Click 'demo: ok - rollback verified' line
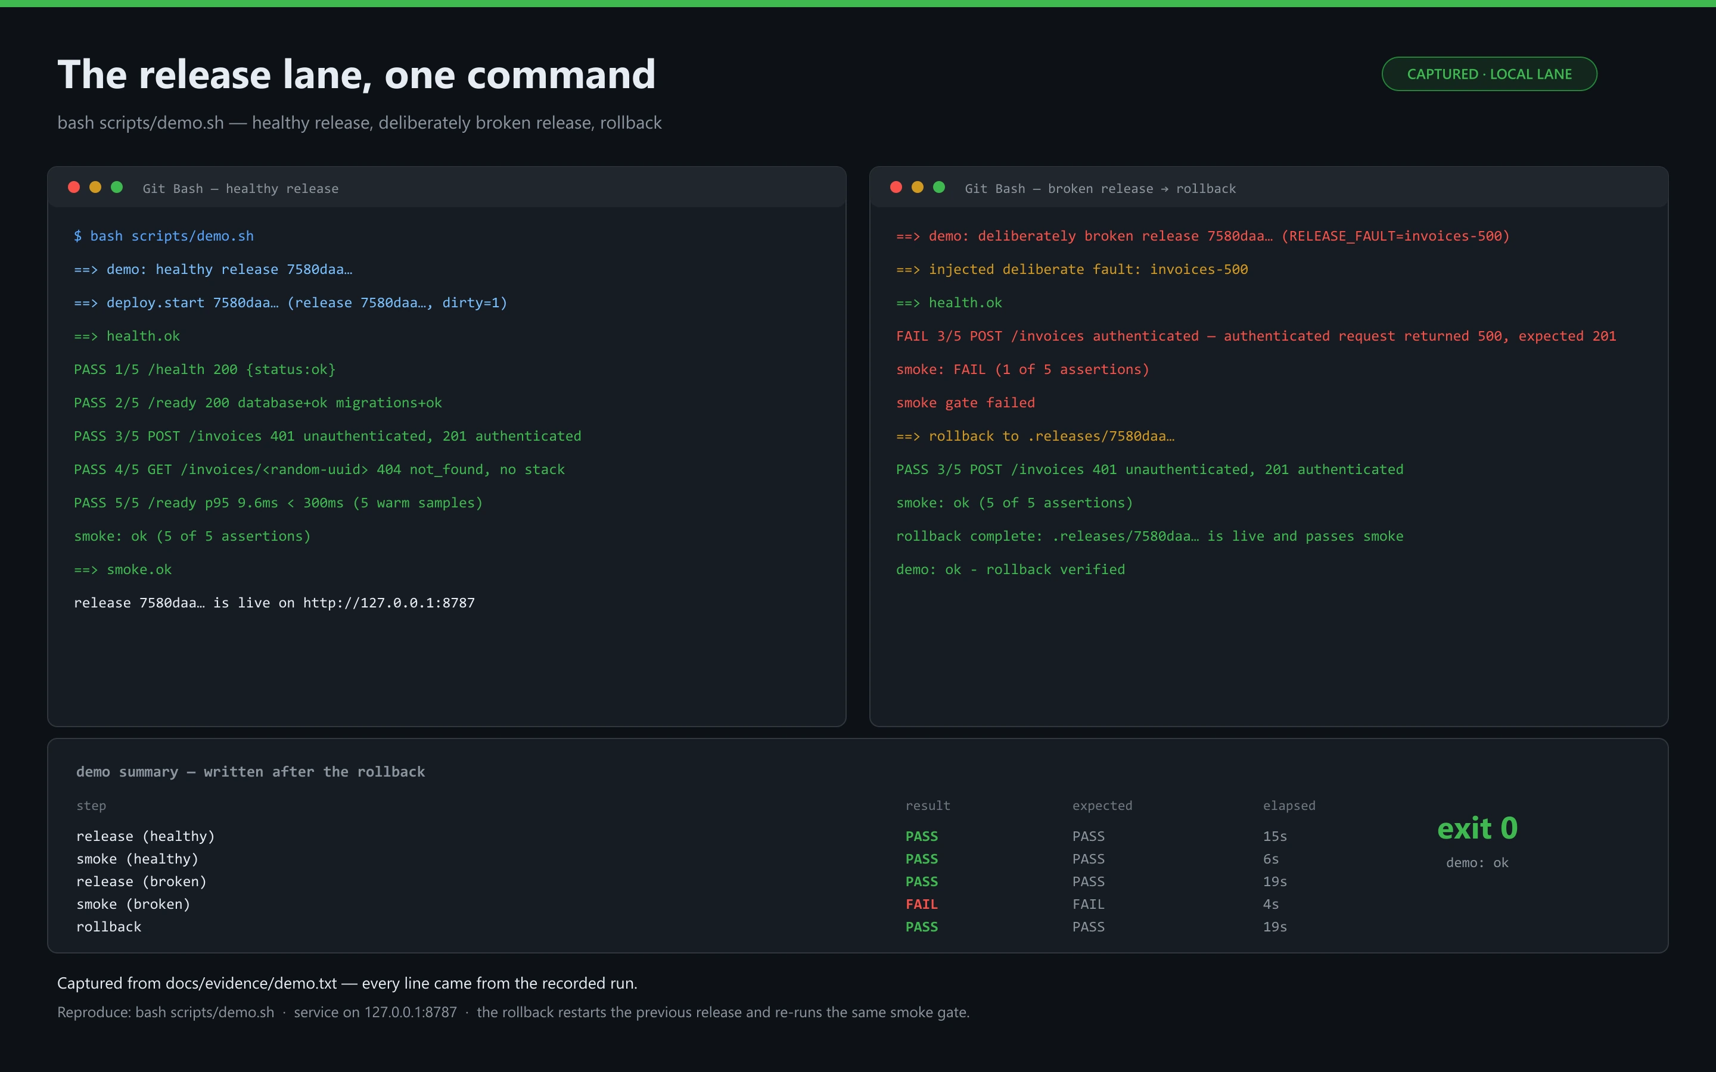The width and height of the screenshot is (1716, 1072). coord(1011,569)
